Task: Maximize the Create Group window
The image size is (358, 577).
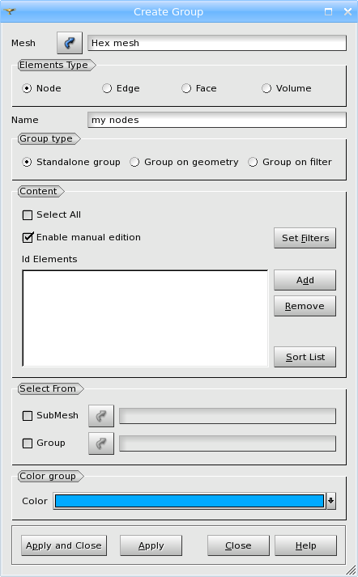Action: click(328, 12)
